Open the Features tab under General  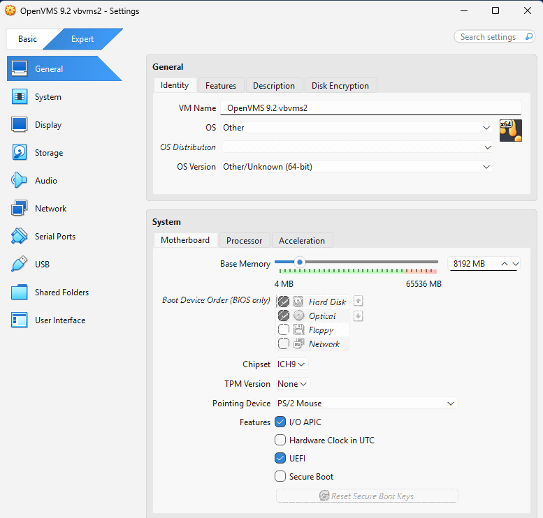click(x=221, y=85)
